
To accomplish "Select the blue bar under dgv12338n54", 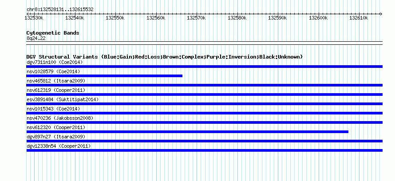I will [204, 150].
